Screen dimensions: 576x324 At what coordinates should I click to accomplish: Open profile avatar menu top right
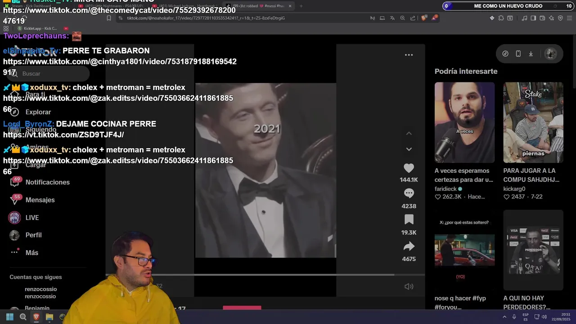[550, 54]
